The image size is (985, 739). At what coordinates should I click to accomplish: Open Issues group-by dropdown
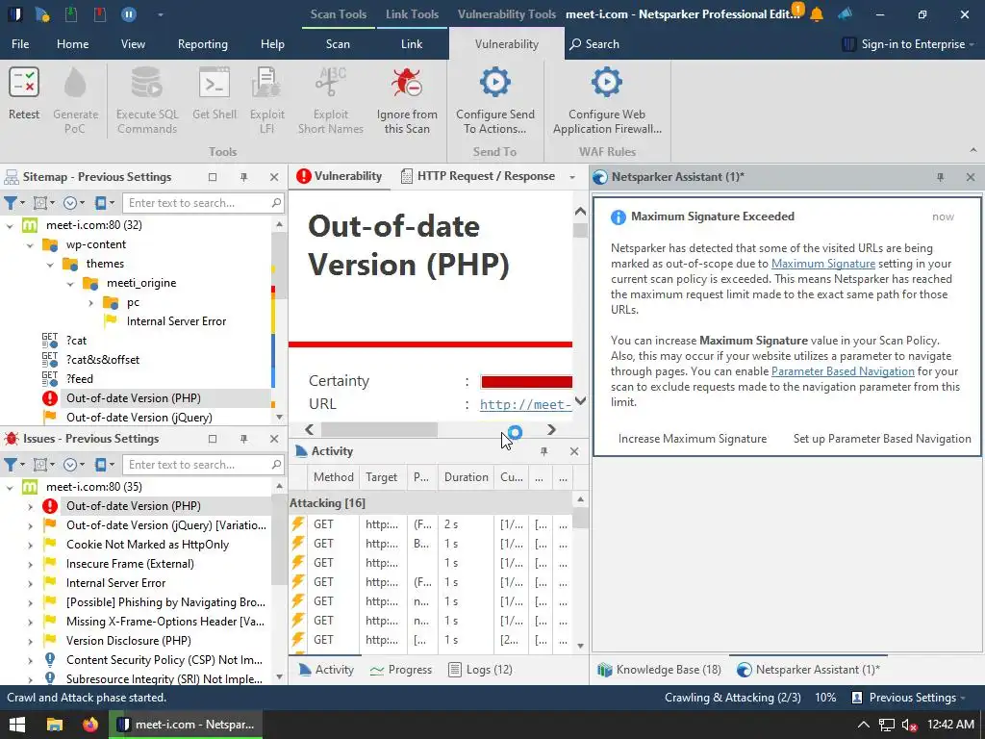click(44, 465)
